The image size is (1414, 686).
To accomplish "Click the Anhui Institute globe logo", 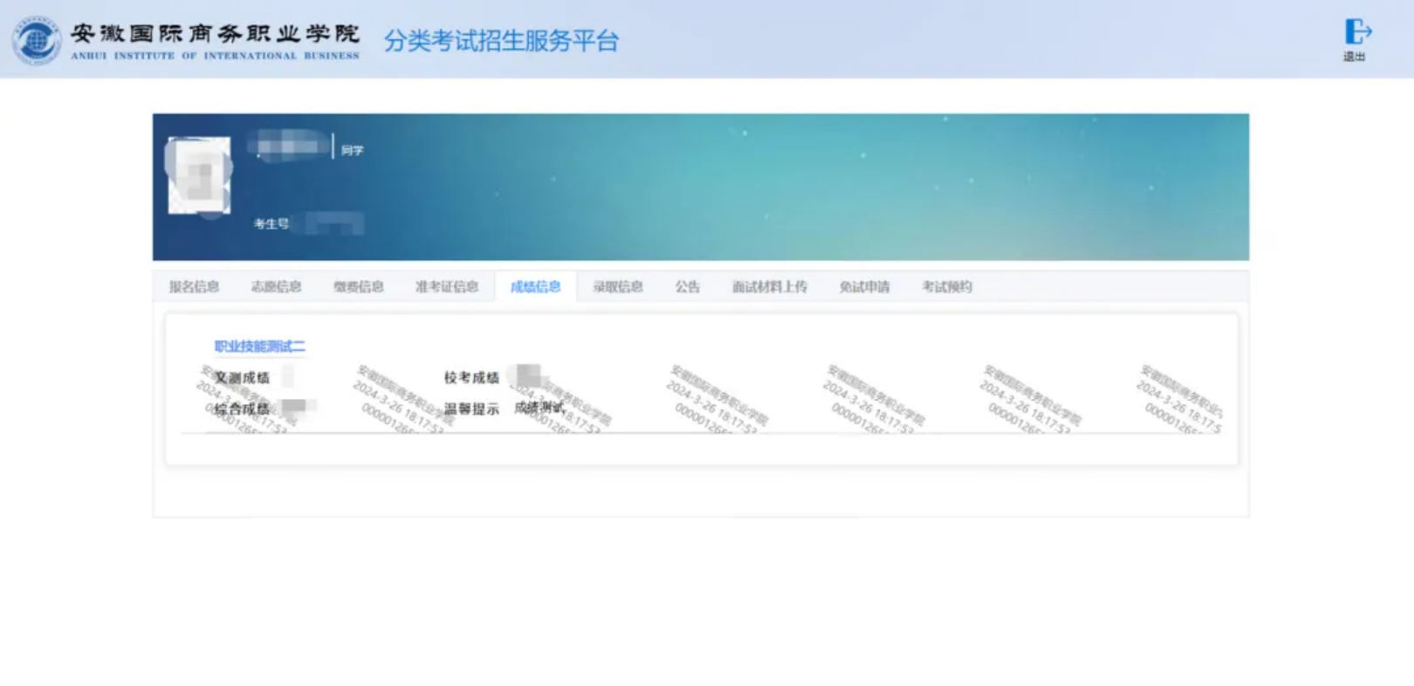I will coord(37,40).
